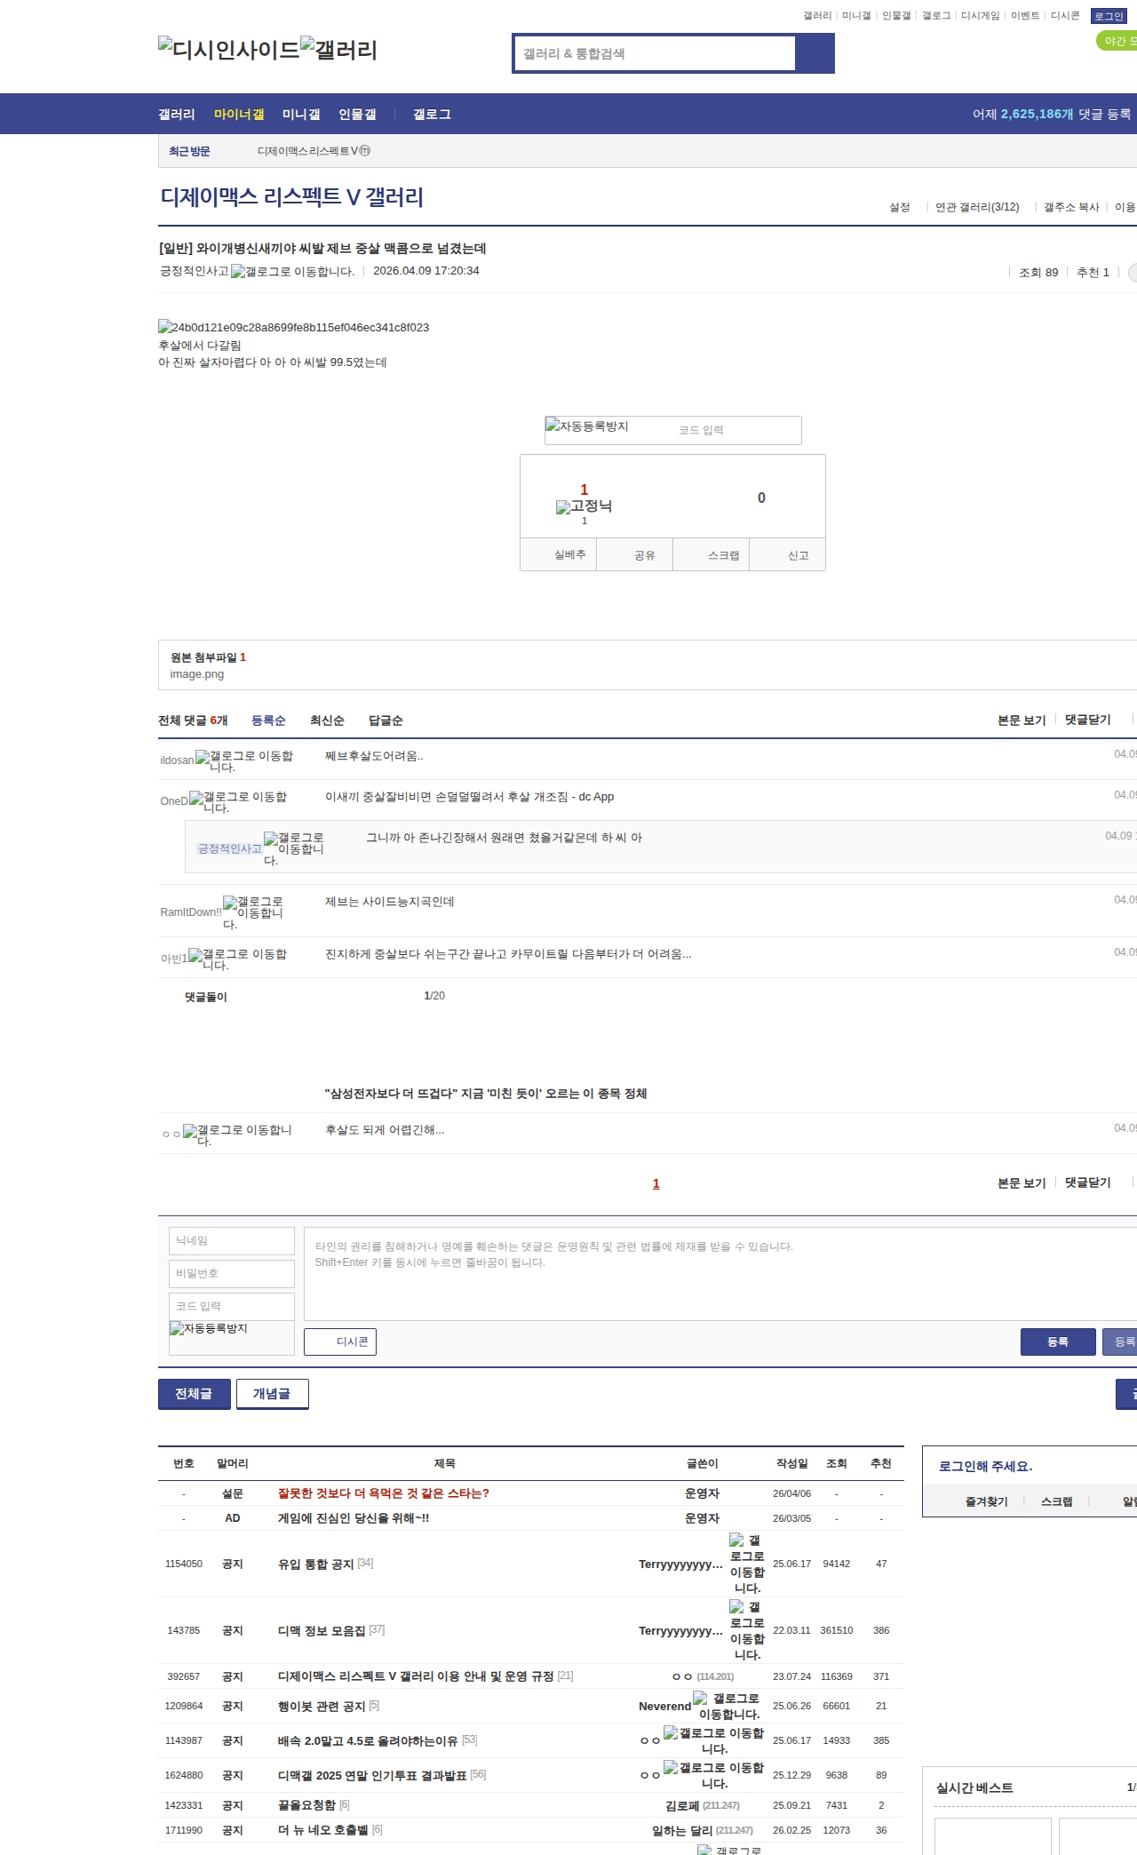Click the 자동등록방지 captcha image in the comment form
Image resolution: width=1137 pixels, height=1855 pixels.
(209, 1329)
